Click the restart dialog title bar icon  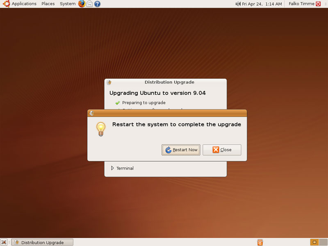tap(91, 113)
